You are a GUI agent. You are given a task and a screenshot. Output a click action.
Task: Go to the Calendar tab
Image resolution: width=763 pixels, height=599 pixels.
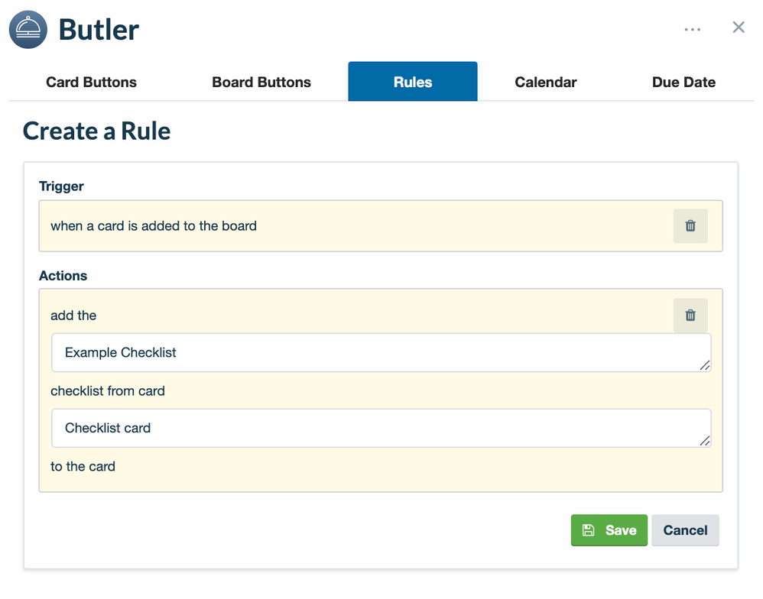(545, 83)
